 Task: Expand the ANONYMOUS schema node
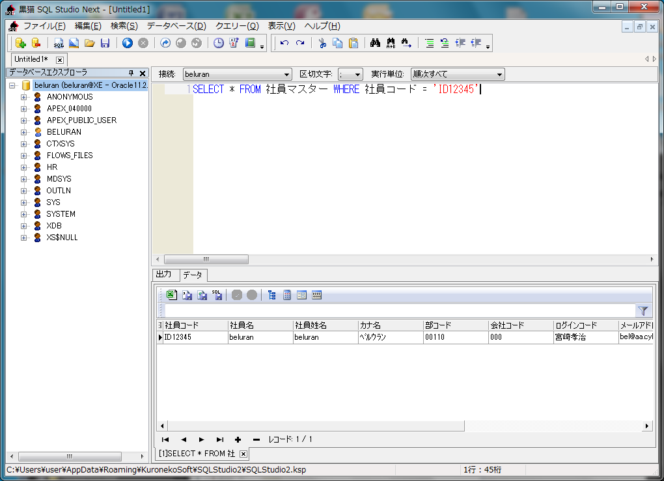[x=23, y=97]
